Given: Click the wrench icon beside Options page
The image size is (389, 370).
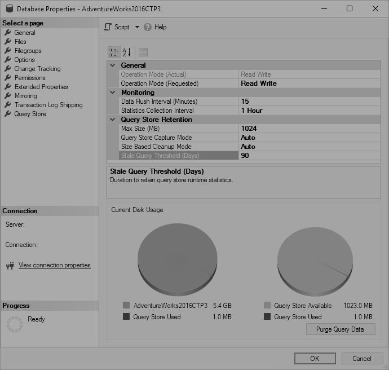Looking at the screenshot, I should (x=8, y=60).
